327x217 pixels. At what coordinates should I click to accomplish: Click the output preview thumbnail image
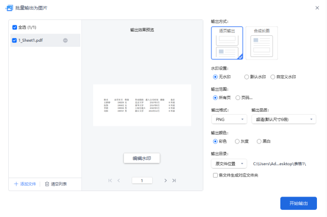point(142,105)
